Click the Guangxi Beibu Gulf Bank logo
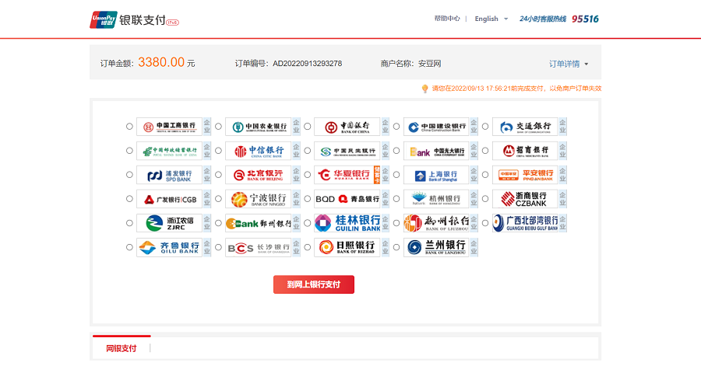 coord(525,223)
